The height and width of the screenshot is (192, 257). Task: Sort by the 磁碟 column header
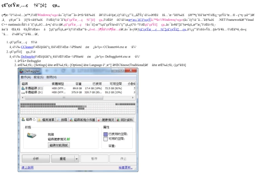point(36,84)
